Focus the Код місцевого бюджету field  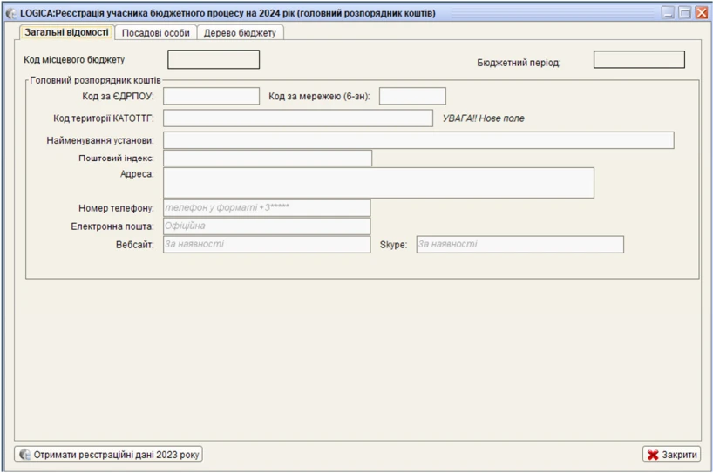214,60
